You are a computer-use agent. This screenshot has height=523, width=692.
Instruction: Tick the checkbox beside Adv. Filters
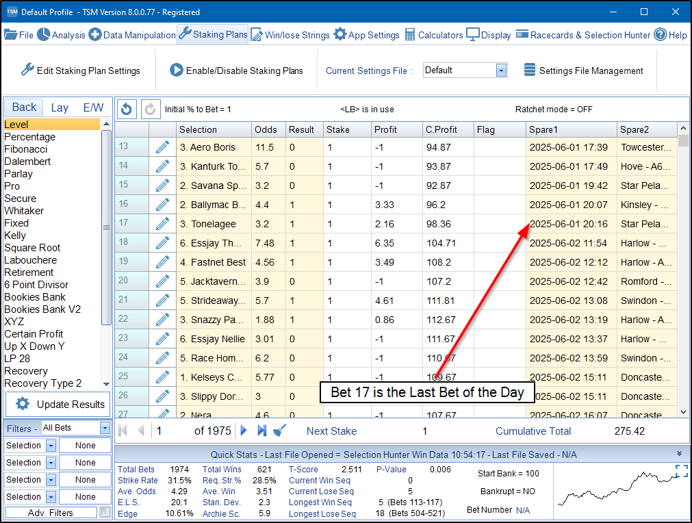point(105,512)
